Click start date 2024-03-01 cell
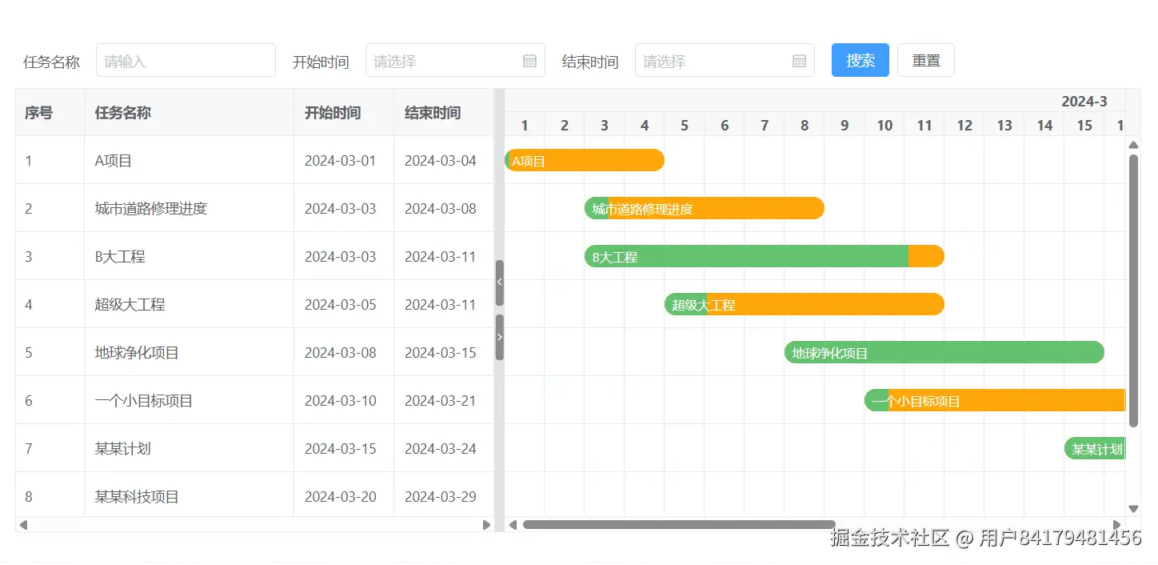Viewport: 1158px width, 565px height. (x=344, y=160)
